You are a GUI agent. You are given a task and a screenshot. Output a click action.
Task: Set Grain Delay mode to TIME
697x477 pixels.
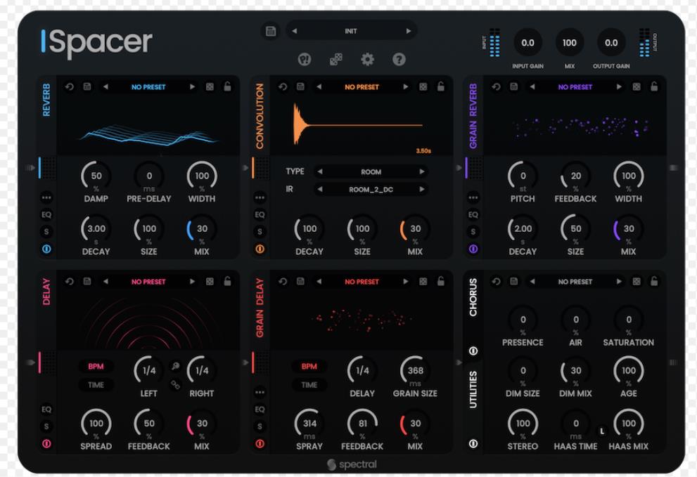pyautogui.click(x=309, y=384)
